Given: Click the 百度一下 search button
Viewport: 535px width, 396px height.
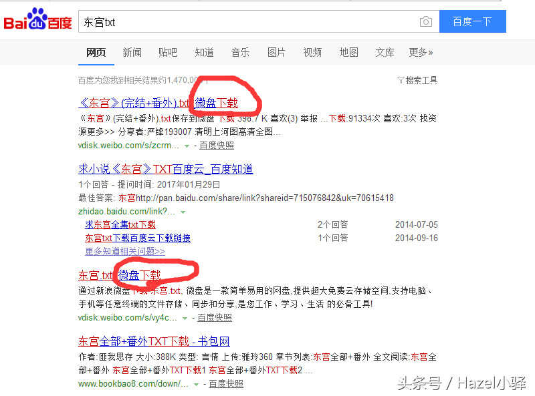Looking at the screenshot, I should click(473, 21).
